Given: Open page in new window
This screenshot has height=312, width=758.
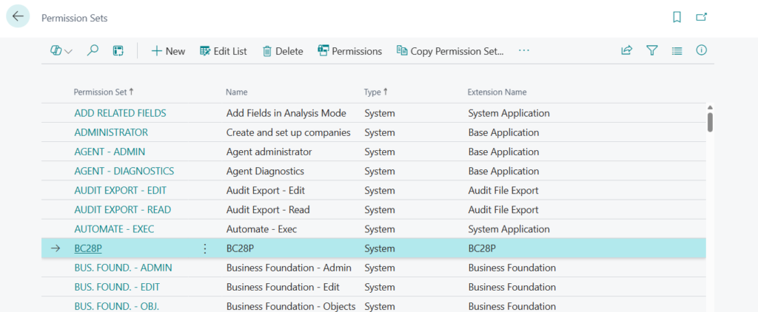Looking at the screenshot, I should 701,17.
